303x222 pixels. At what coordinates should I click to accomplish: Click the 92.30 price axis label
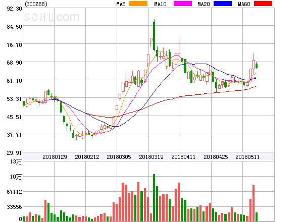click(x=14, y=9)
